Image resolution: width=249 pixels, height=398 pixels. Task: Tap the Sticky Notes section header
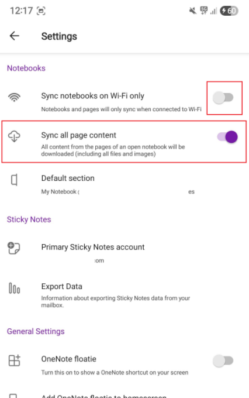point(29,219)
